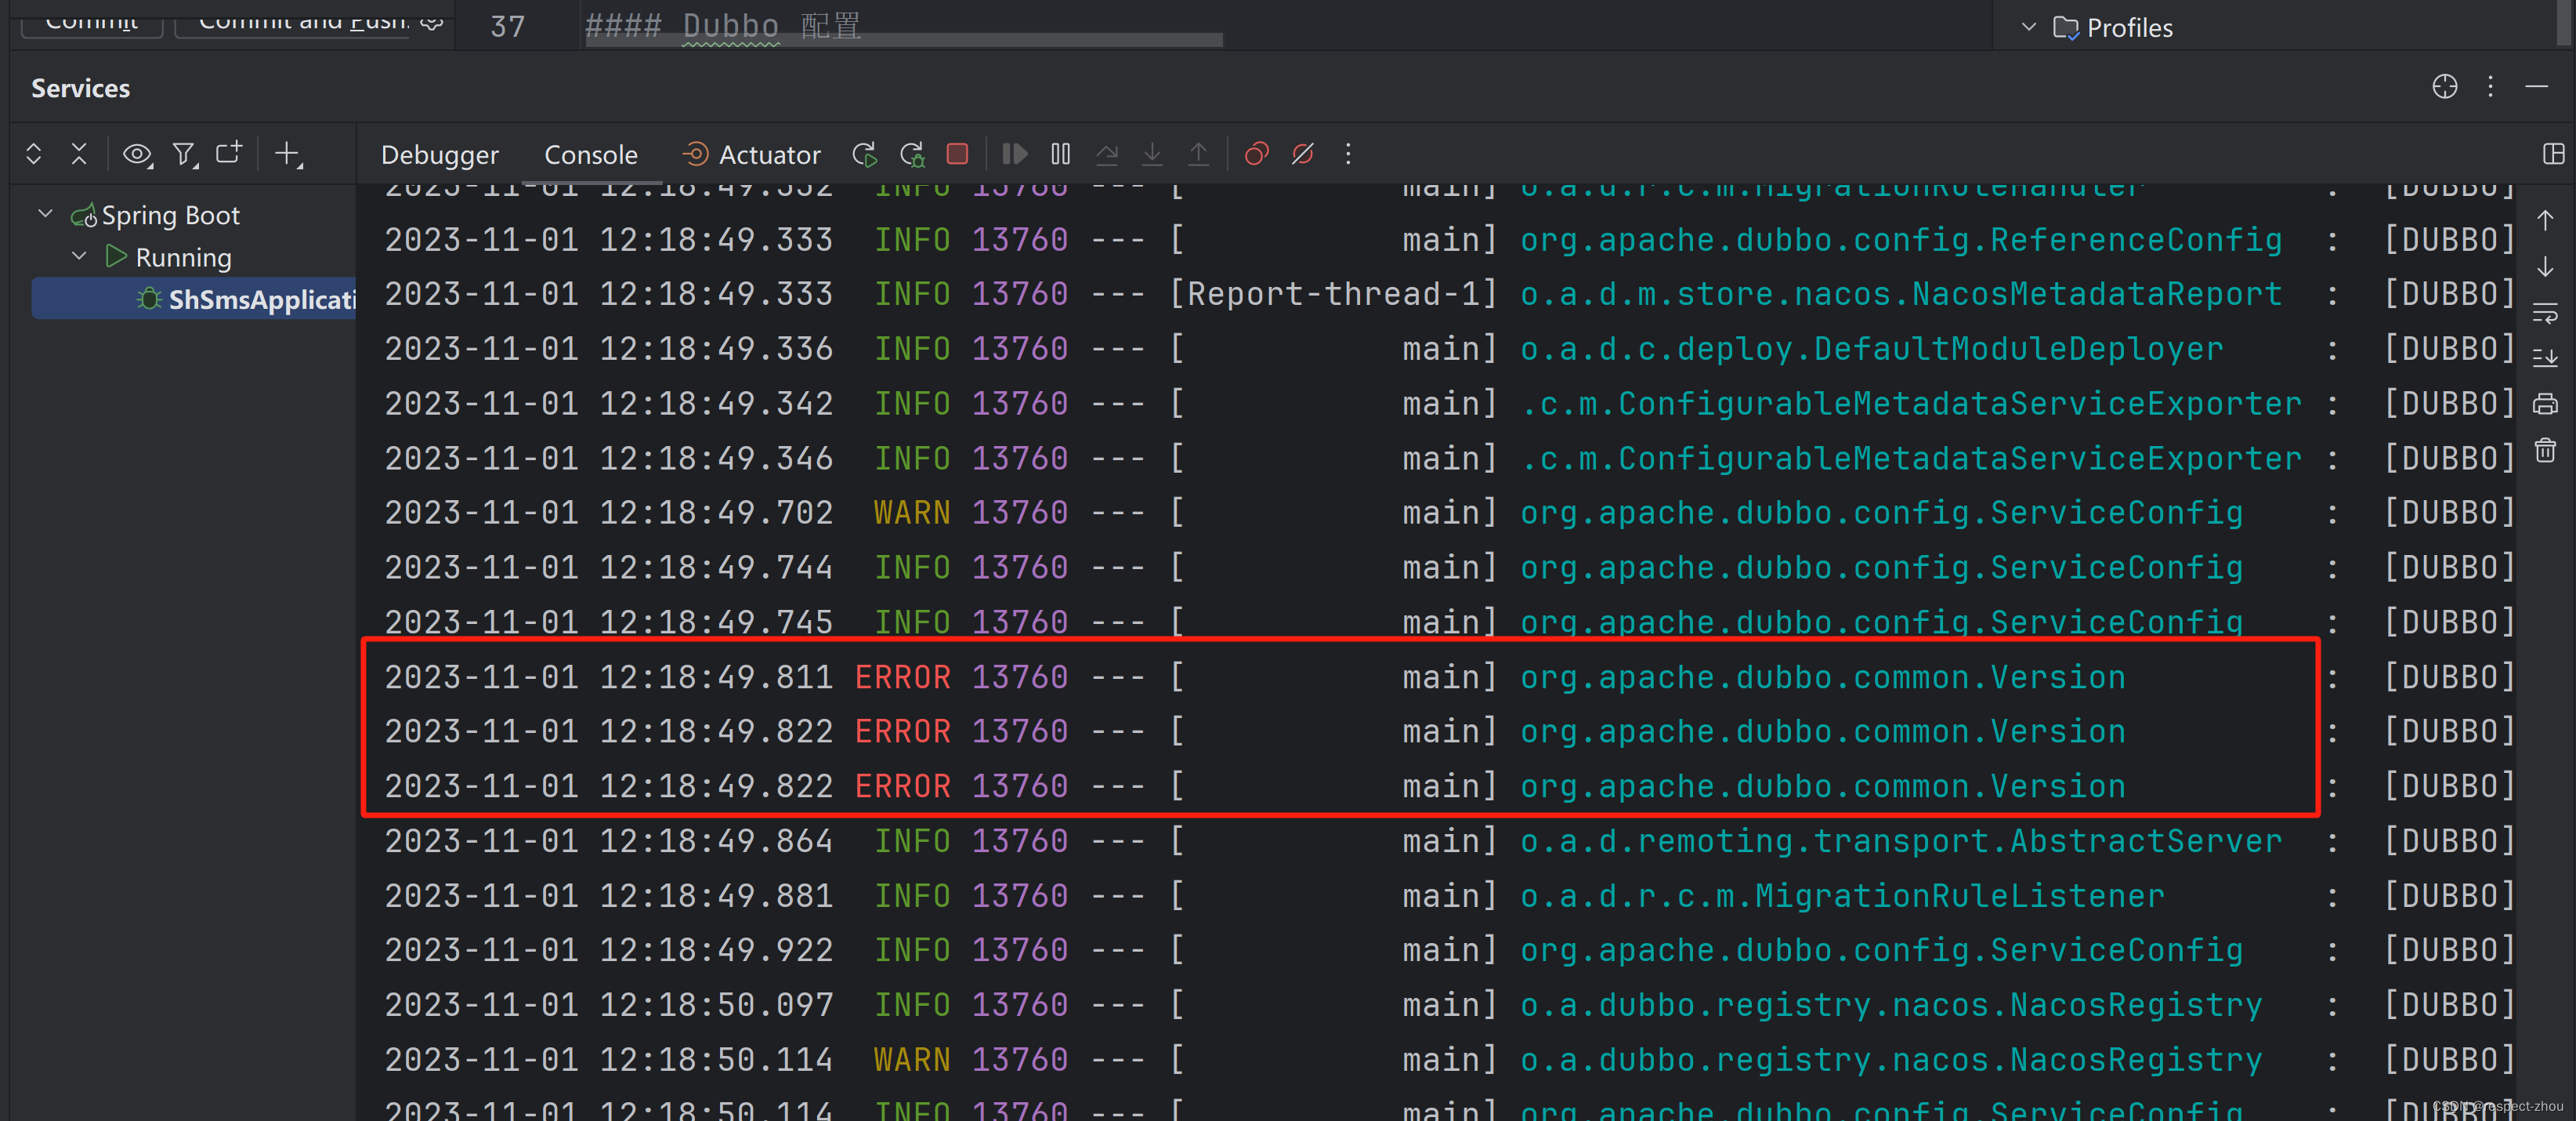Switch to the Debugger tab

click(x=439, y=155)
